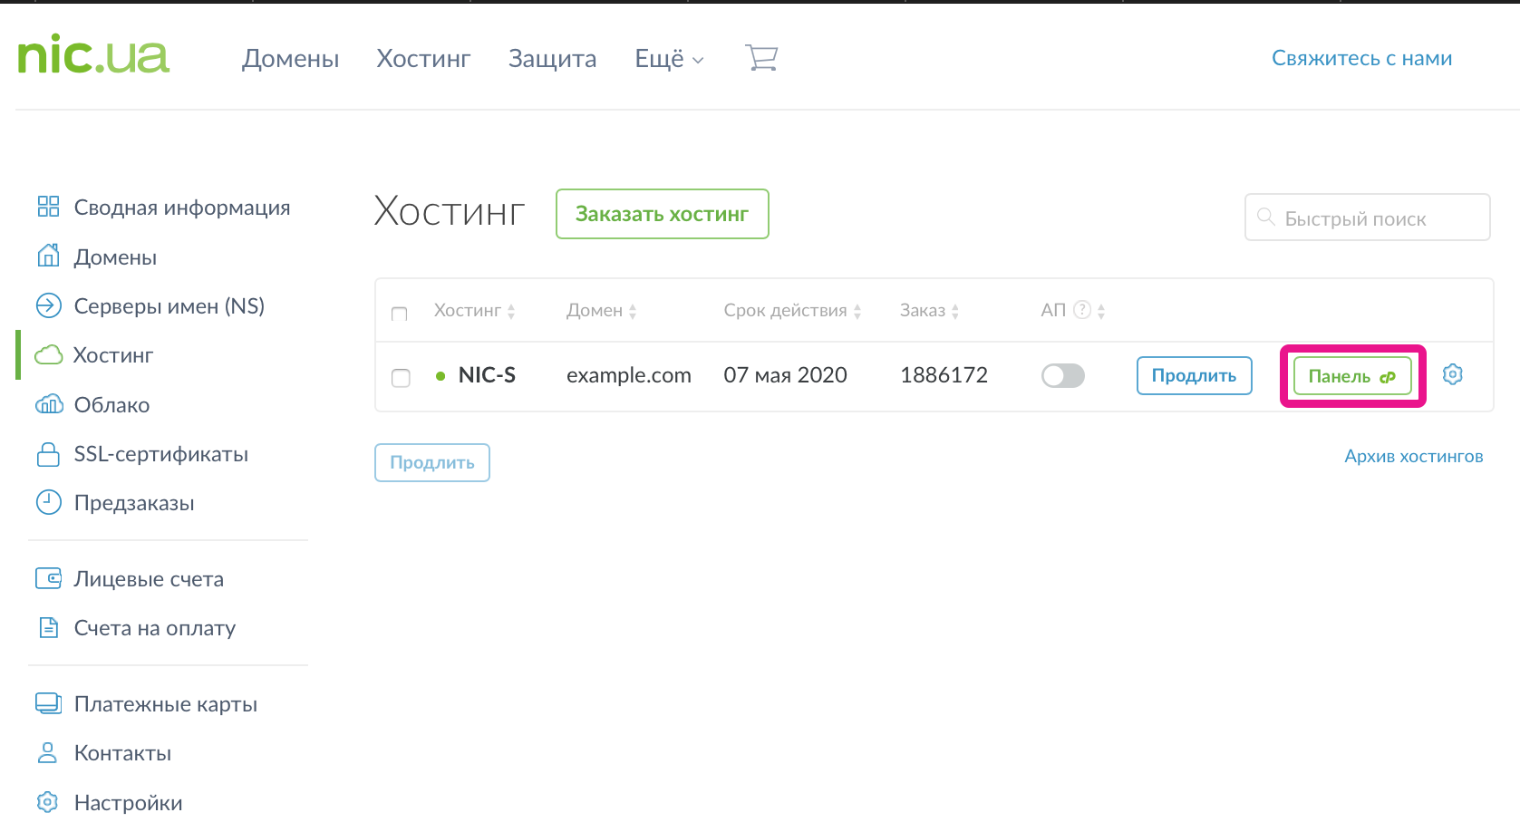Image resolution: width=1520 pixels, height=832 pixels.
Task: Sort table by Домен column
Action: (x=601, y=311)
